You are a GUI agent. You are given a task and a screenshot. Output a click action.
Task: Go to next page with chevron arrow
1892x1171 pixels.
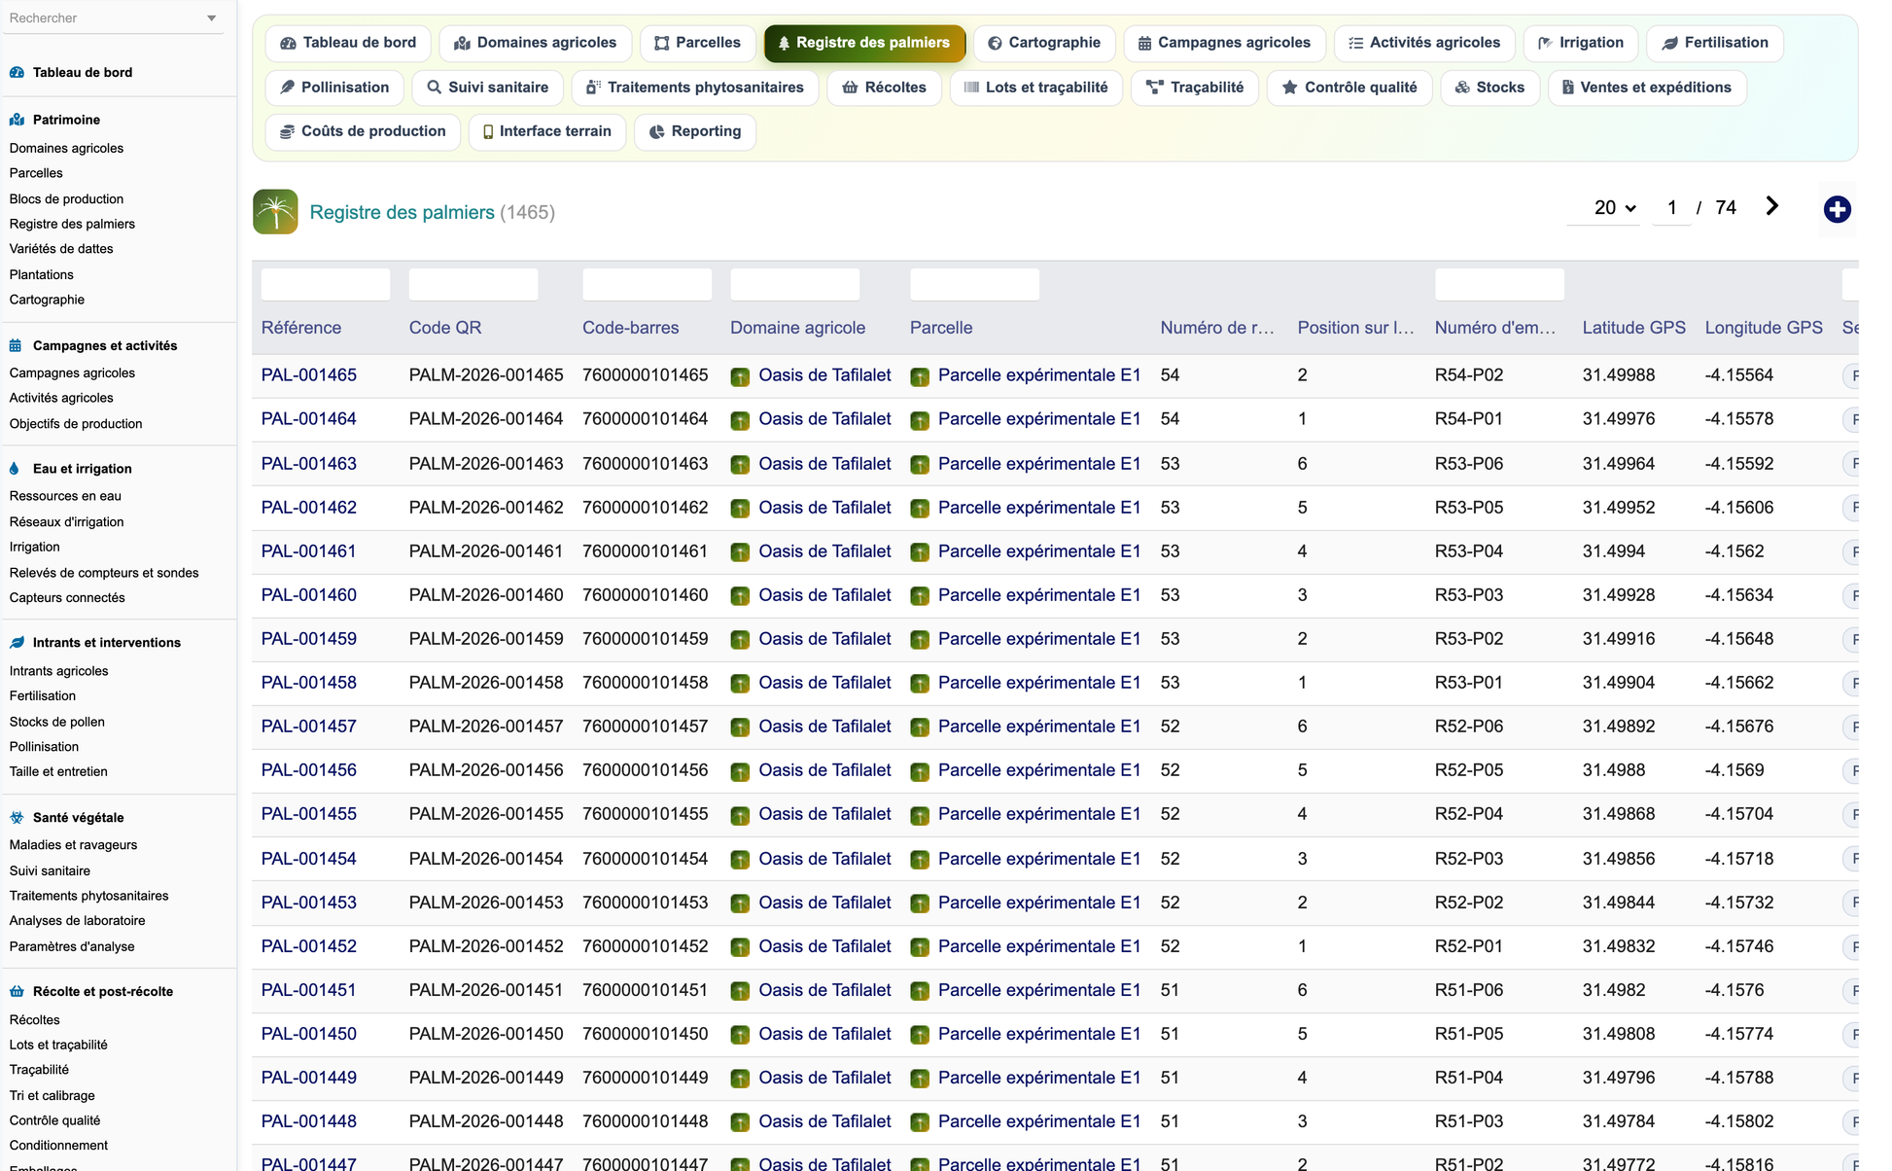1771,206
